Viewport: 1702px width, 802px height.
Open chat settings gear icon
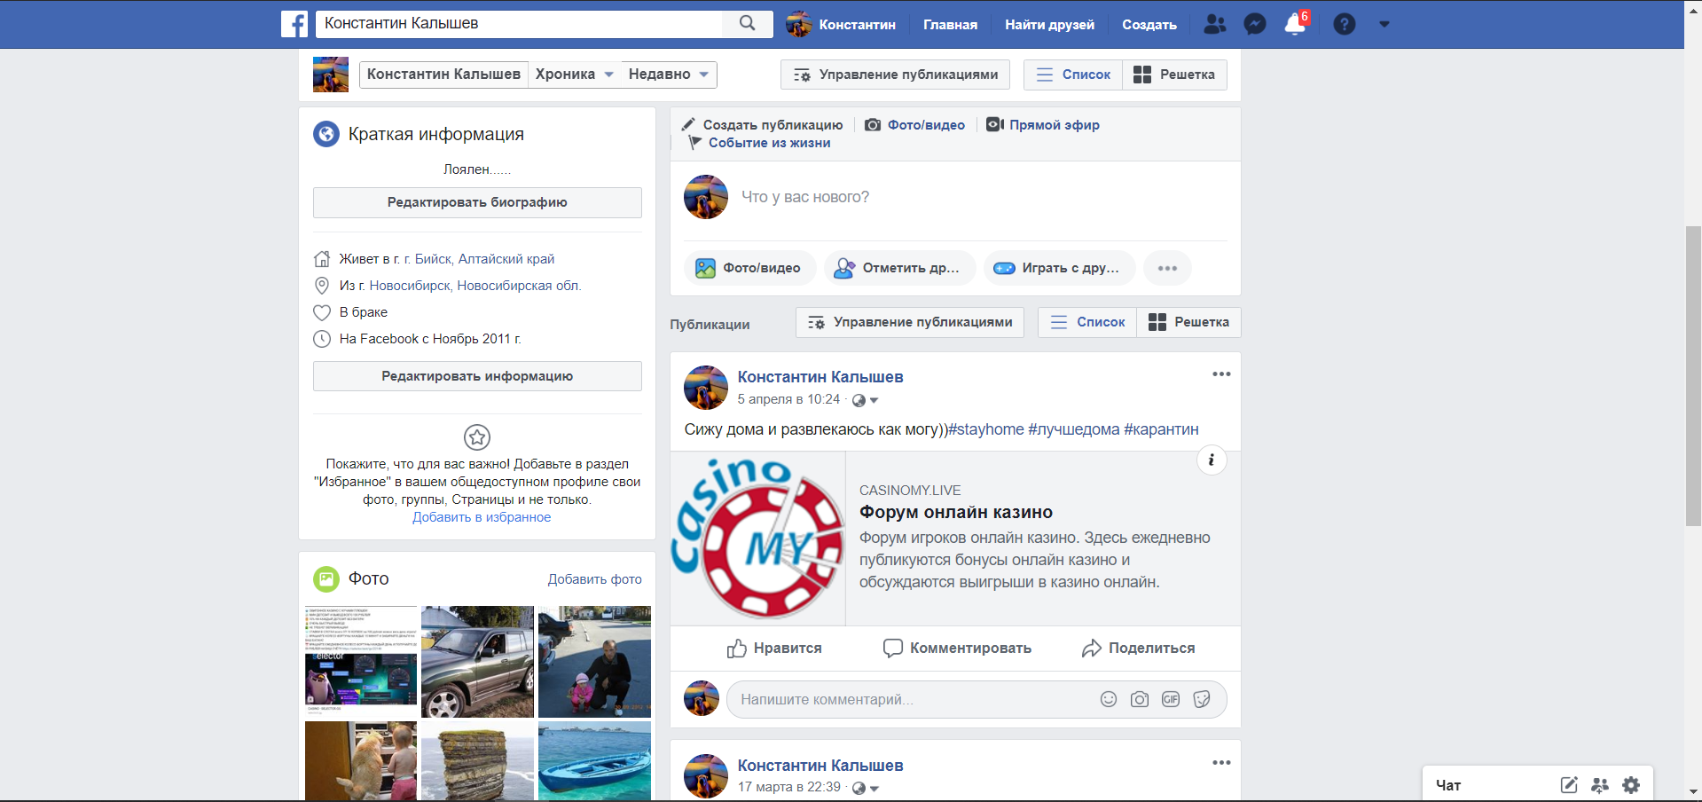(x=1630, y=785)
